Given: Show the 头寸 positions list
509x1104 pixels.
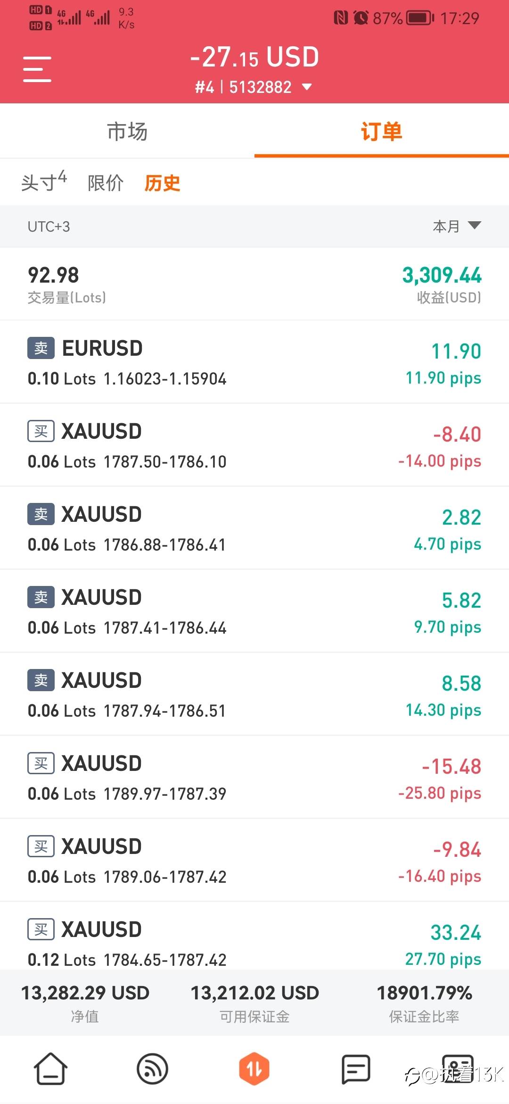Looking at the screenshot, I should 44,182.
